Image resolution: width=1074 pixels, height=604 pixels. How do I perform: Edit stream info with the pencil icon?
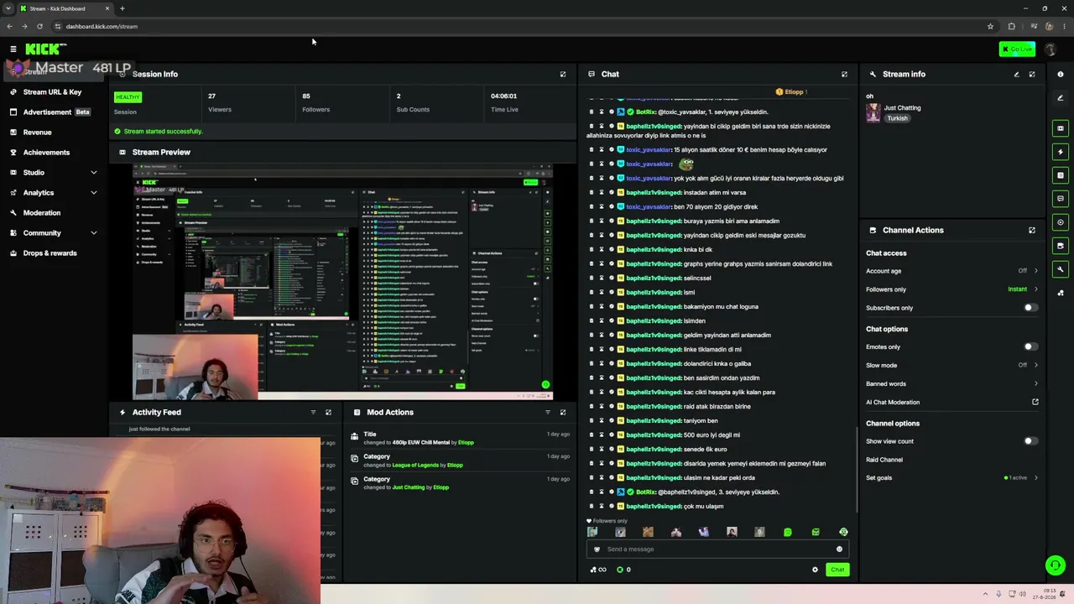point(1017,74)
